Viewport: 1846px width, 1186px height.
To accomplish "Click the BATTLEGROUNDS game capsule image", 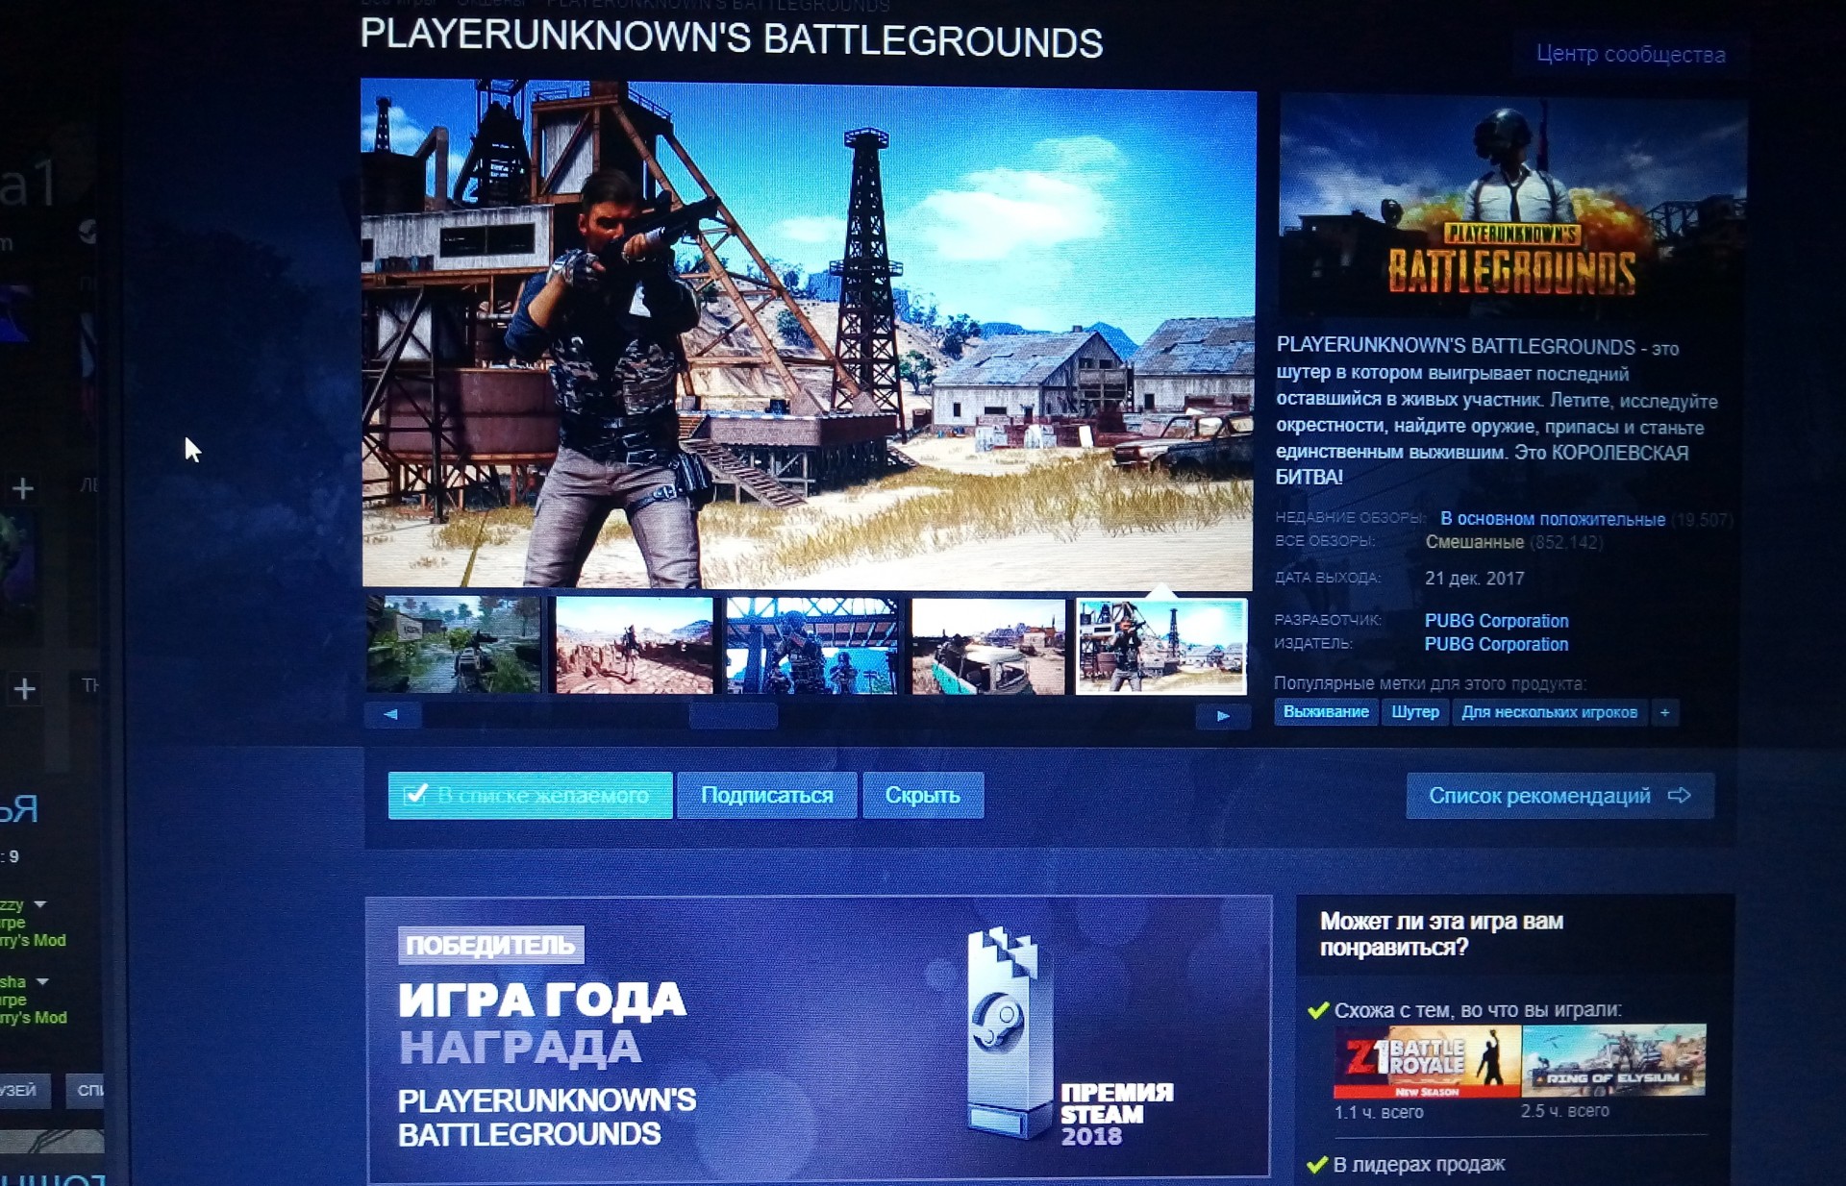I will [x=1512, y=207].
